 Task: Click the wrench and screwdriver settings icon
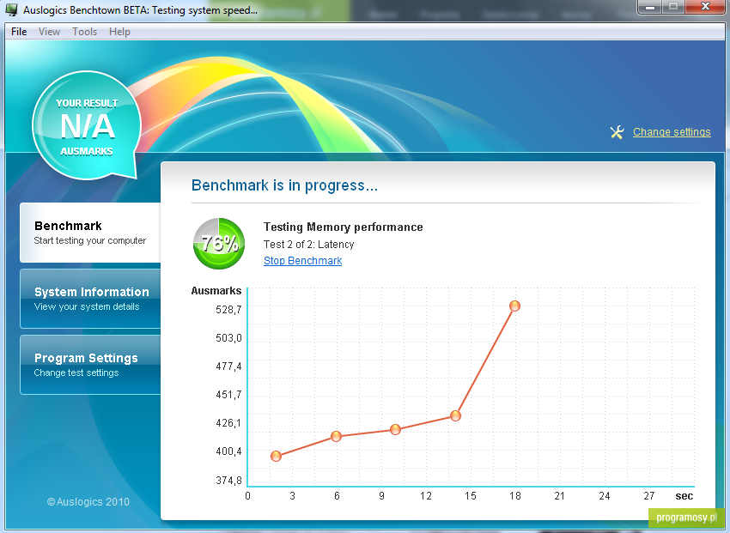[x=617, y=132]
